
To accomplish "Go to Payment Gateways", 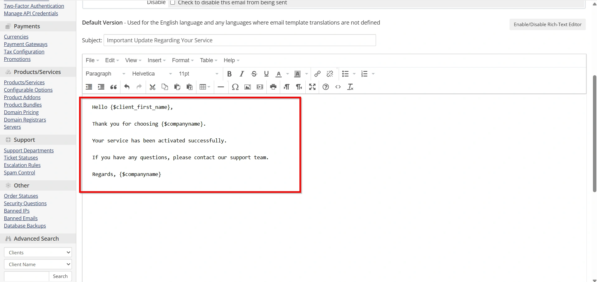I will (26, 44).
